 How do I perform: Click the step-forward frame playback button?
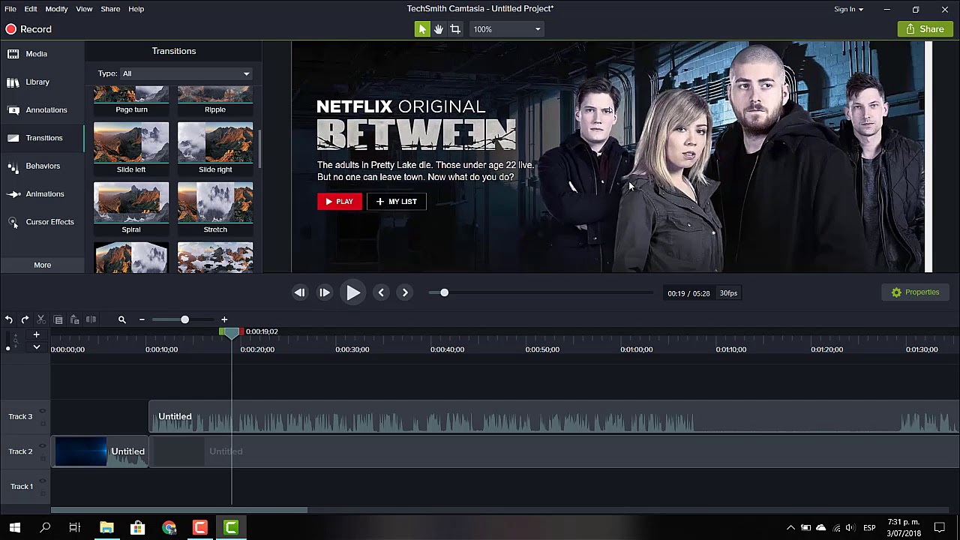click(x=325, y=292)
